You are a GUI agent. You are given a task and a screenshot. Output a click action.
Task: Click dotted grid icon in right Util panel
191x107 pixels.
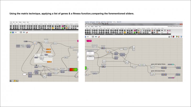click(165, 30)
